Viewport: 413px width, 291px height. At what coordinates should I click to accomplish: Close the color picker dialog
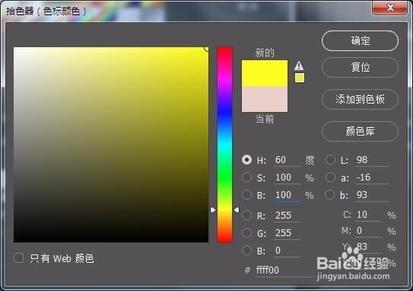(x=389, y=8)
